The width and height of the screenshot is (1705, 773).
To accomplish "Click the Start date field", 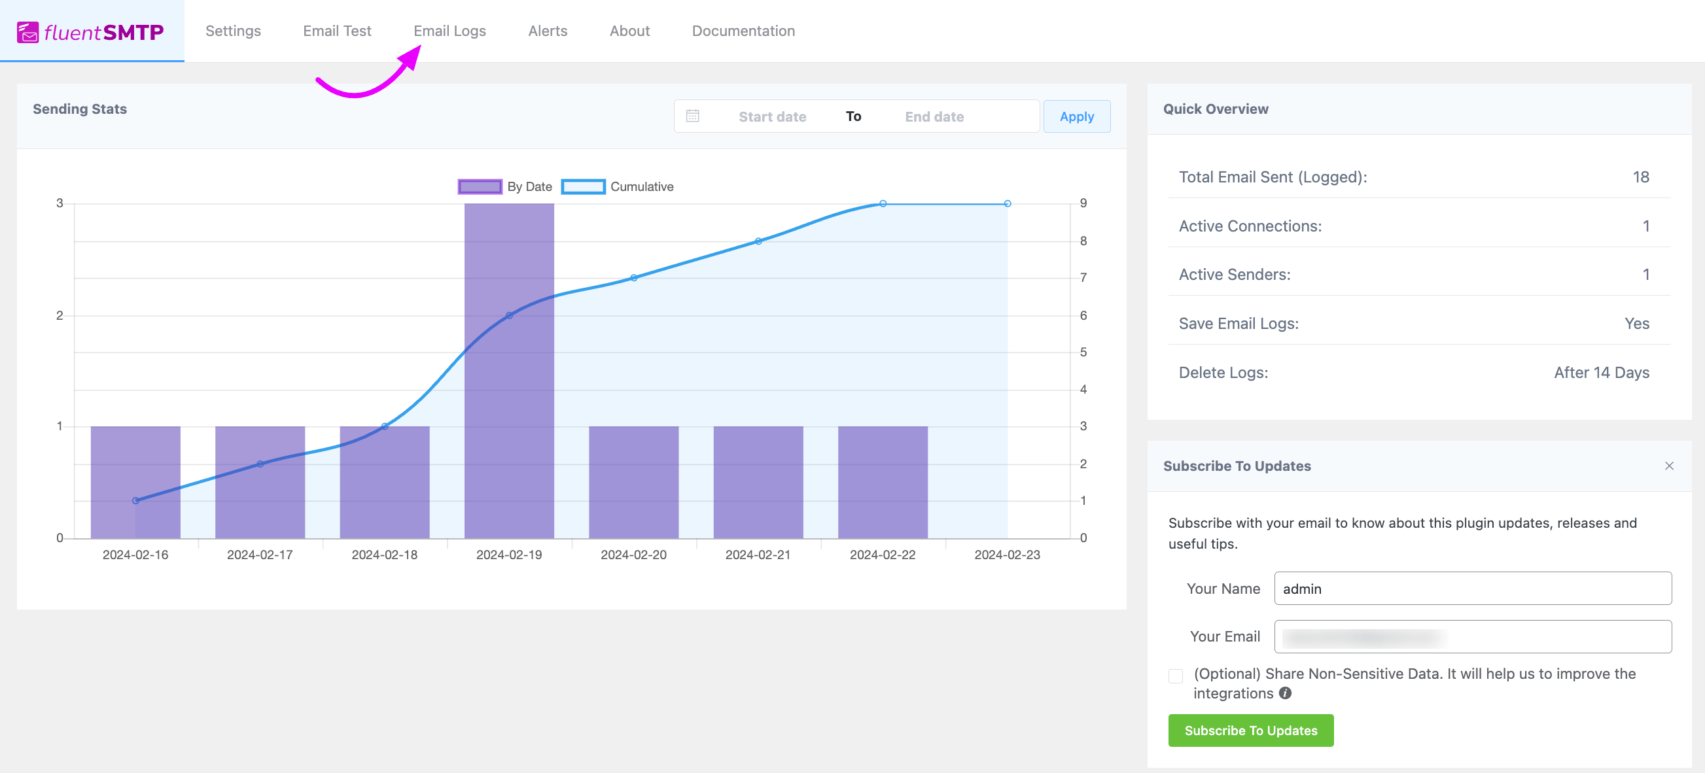I will tap(772, 116).
